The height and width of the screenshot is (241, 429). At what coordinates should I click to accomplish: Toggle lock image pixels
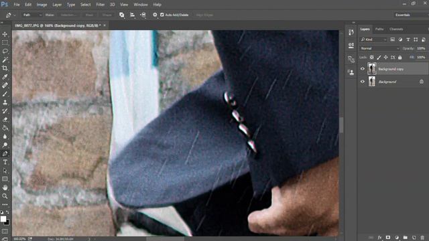379,57
